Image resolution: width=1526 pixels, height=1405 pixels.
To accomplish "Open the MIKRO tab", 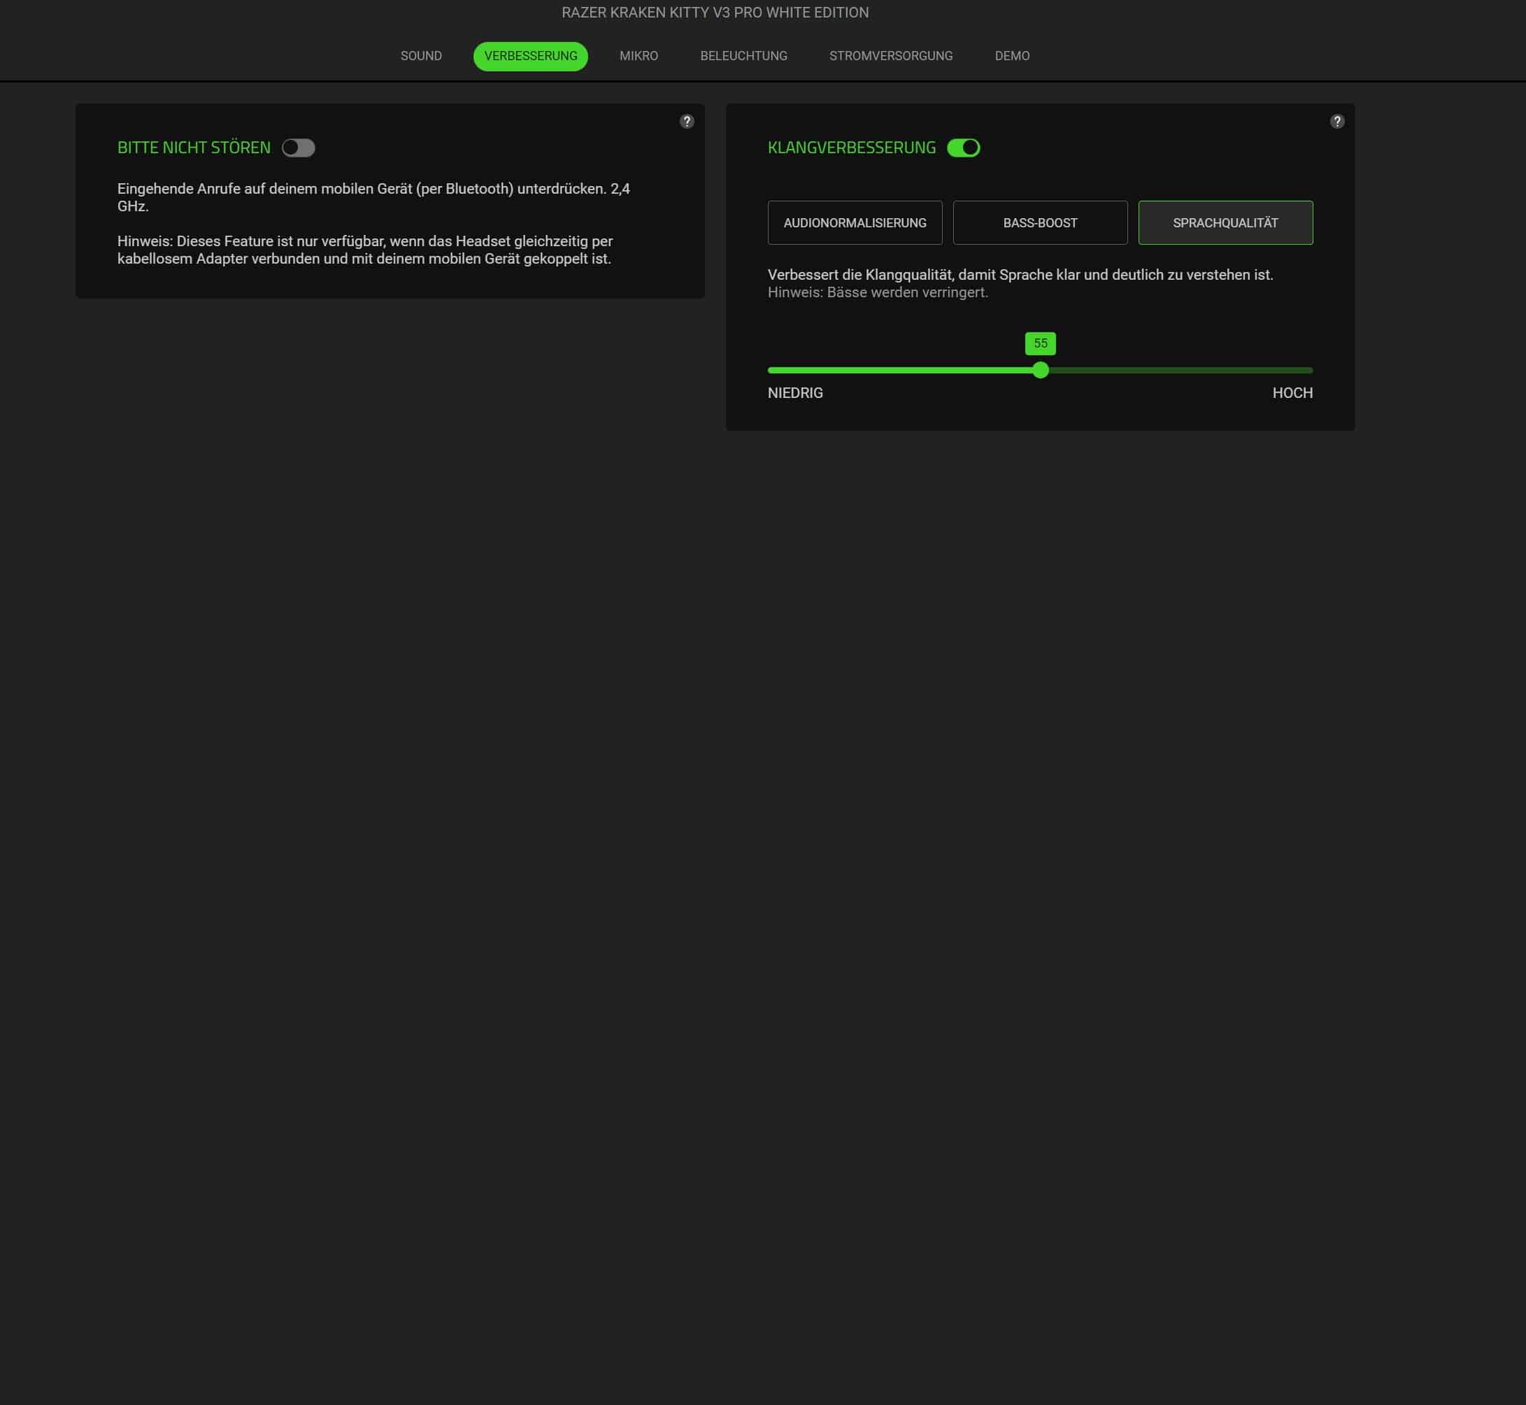I will pos(638,56).
